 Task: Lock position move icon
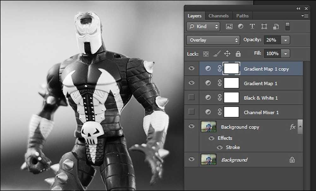coord(227,53)
